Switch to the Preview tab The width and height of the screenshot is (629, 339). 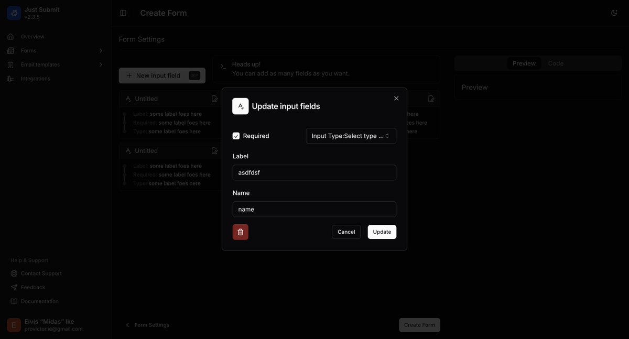pos(524,63)
